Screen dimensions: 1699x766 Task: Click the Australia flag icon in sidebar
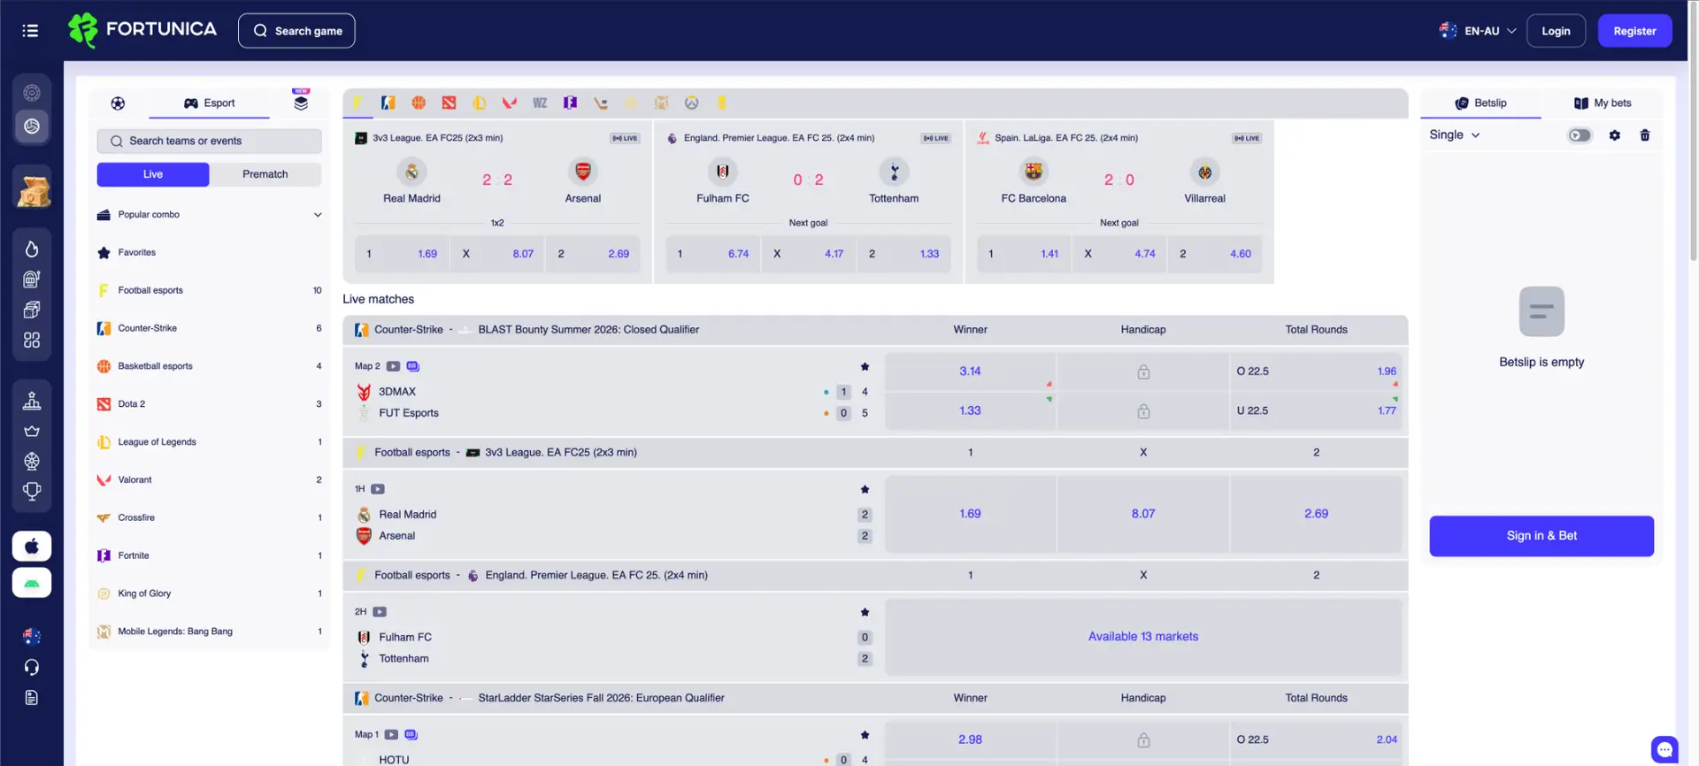(32, 636)
